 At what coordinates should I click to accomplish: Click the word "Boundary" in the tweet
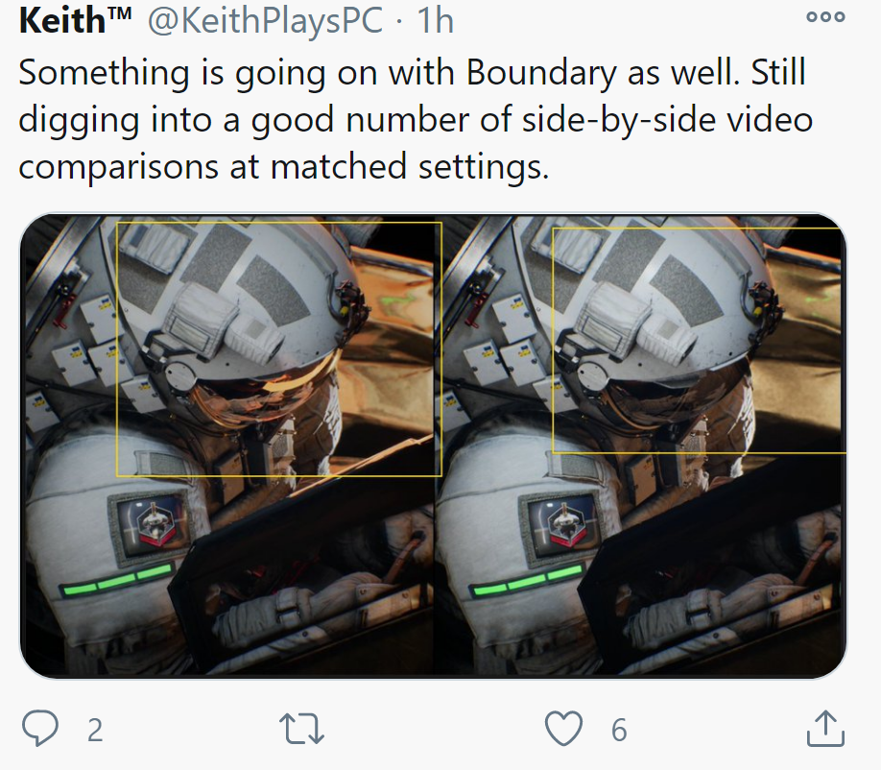click(541, 73)
